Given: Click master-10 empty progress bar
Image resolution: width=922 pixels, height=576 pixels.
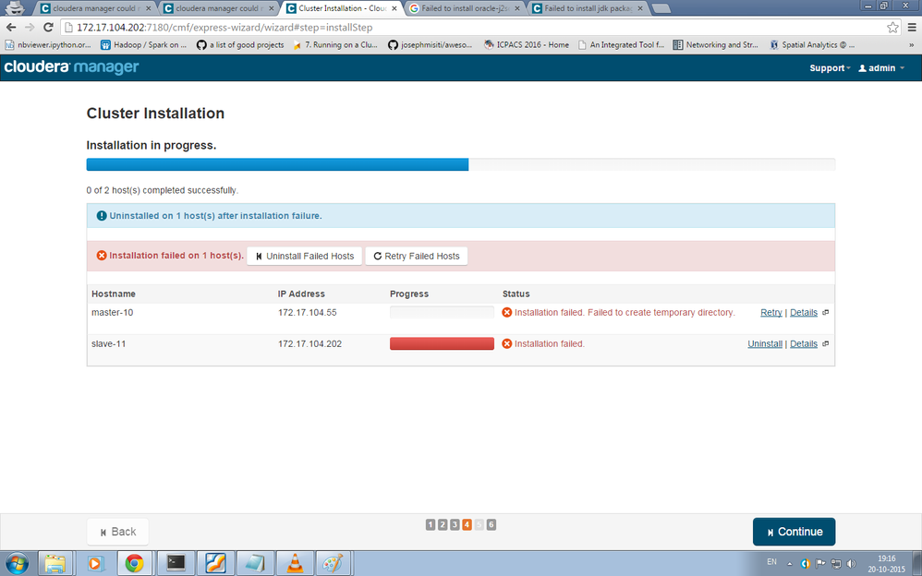Looking at the screenshot, I should point(442,313).
